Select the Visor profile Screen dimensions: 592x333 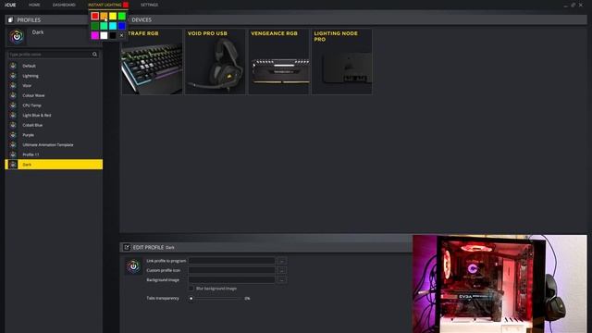click(54, 85)
